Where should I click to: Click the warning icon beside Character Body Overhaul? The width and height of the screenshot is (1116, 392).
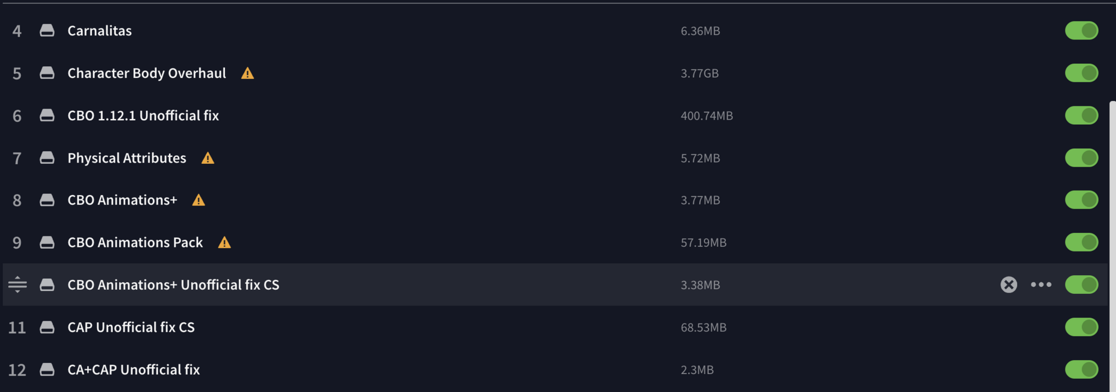point(248,73)
